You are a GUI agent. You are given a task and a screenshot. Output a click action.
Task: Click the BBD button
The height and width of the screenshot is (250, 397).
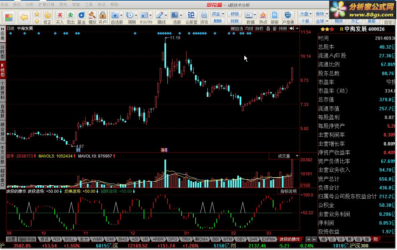(217, 21)
